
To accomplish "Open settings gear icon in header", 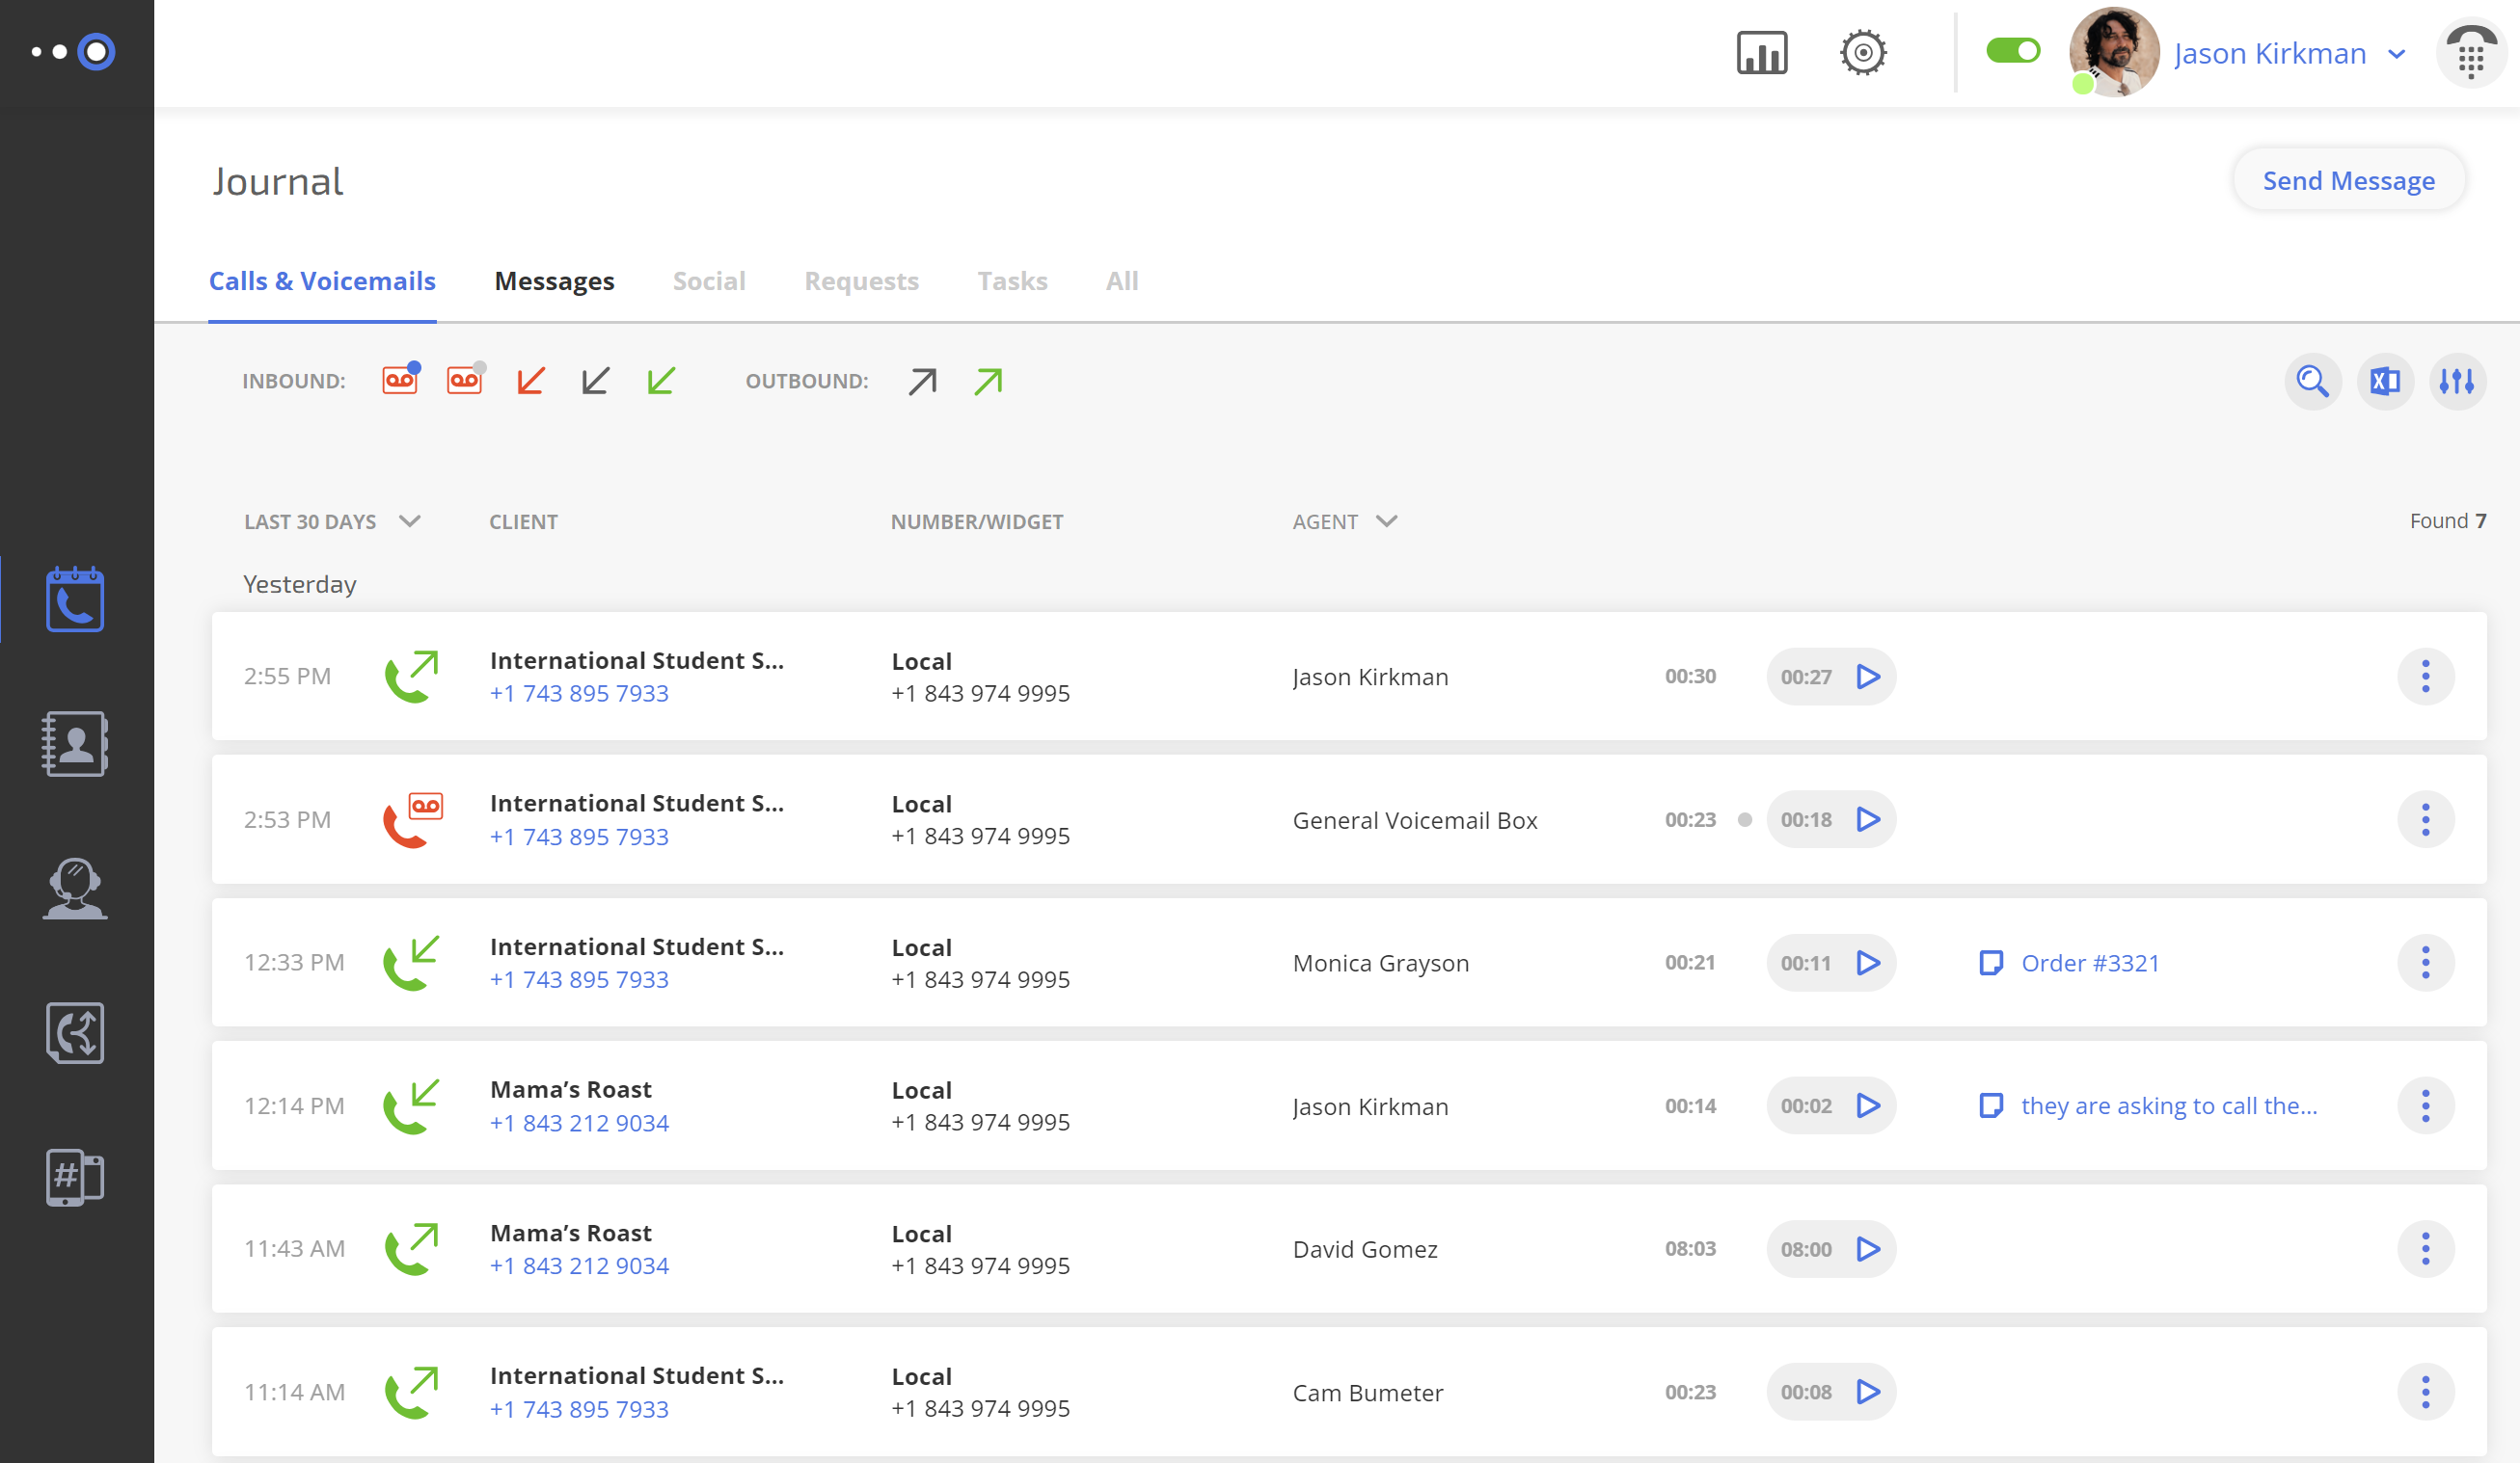I will coord(1862,53).
